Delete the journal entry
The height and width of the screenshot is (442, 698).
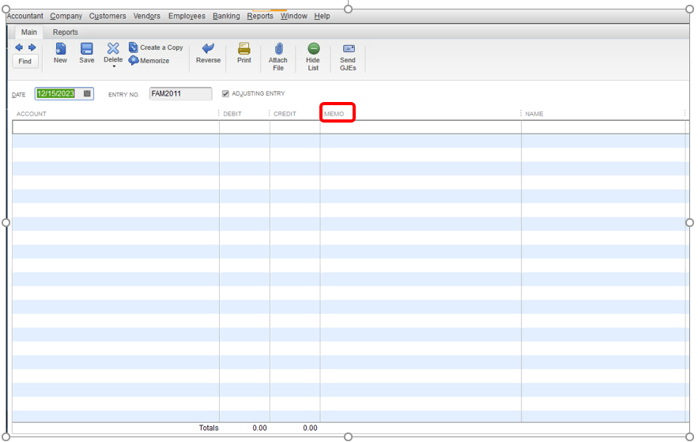tap(113, 53)
